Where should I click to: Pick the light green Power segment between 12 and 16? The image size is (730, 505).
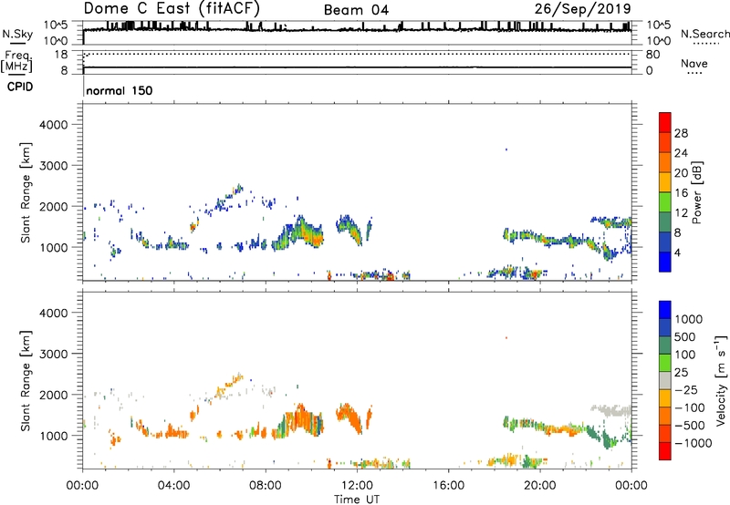pyautogui.click(x=665, y=202)
